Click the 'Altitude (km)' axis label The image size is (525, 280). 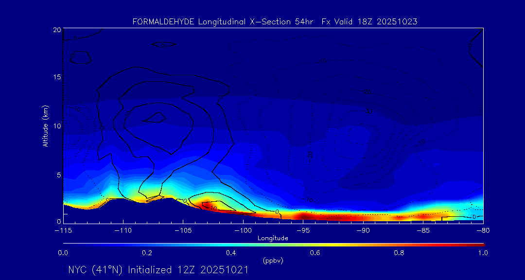point(45,126)
